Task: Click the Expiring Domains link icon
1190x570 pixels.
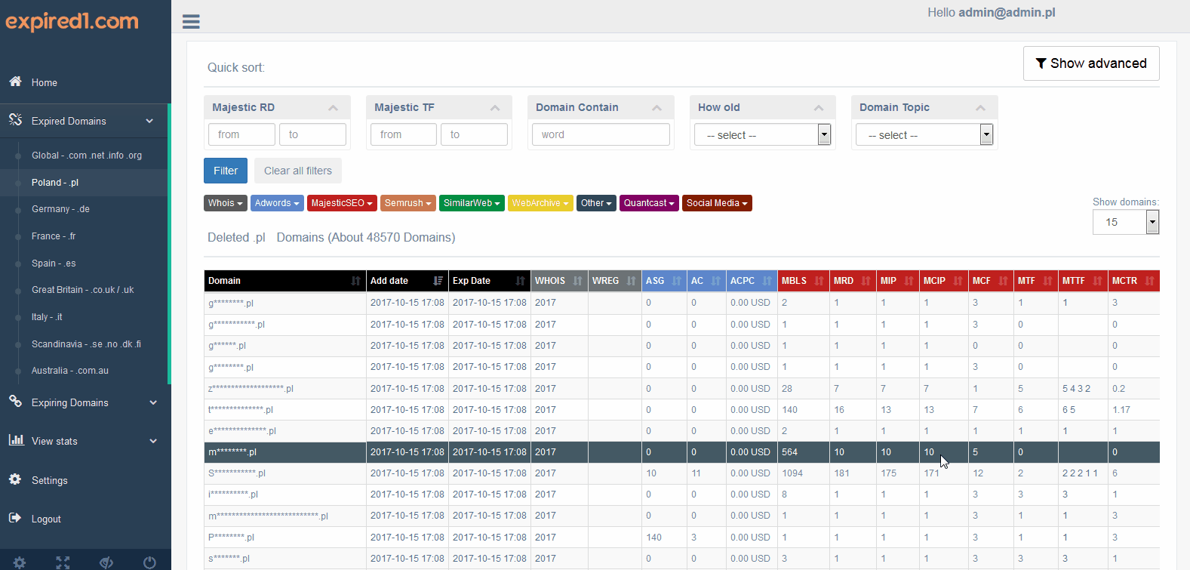Action: click(15, 402)
